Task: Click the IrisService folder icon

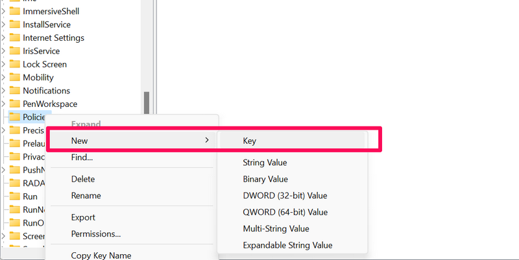Action: click(x=14, y=51)
